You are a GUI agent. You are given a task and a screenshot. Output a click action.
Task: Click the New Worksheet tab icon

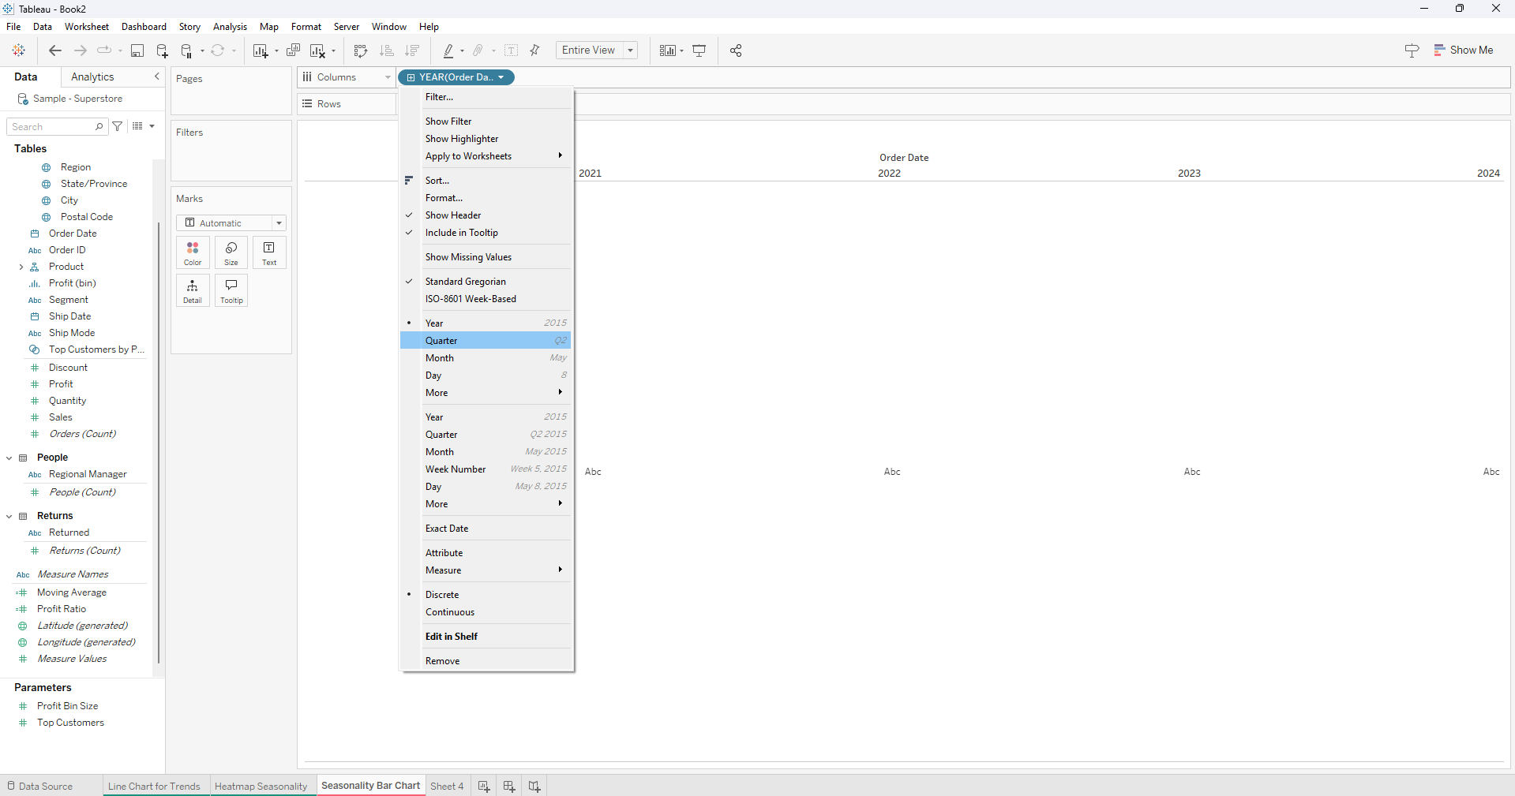[484, 786]
